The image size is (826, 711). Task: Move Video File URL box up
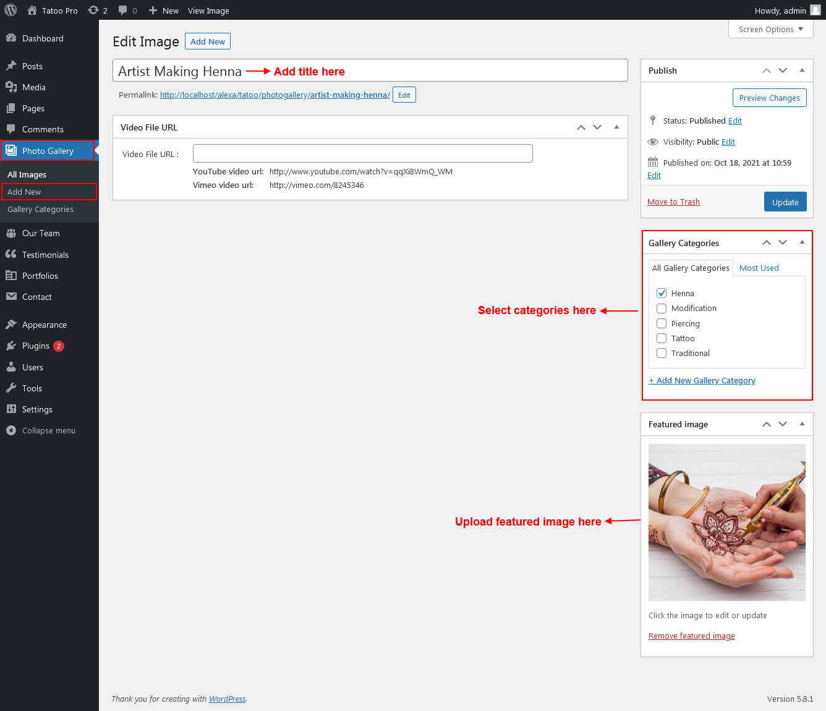click(581, 127)
